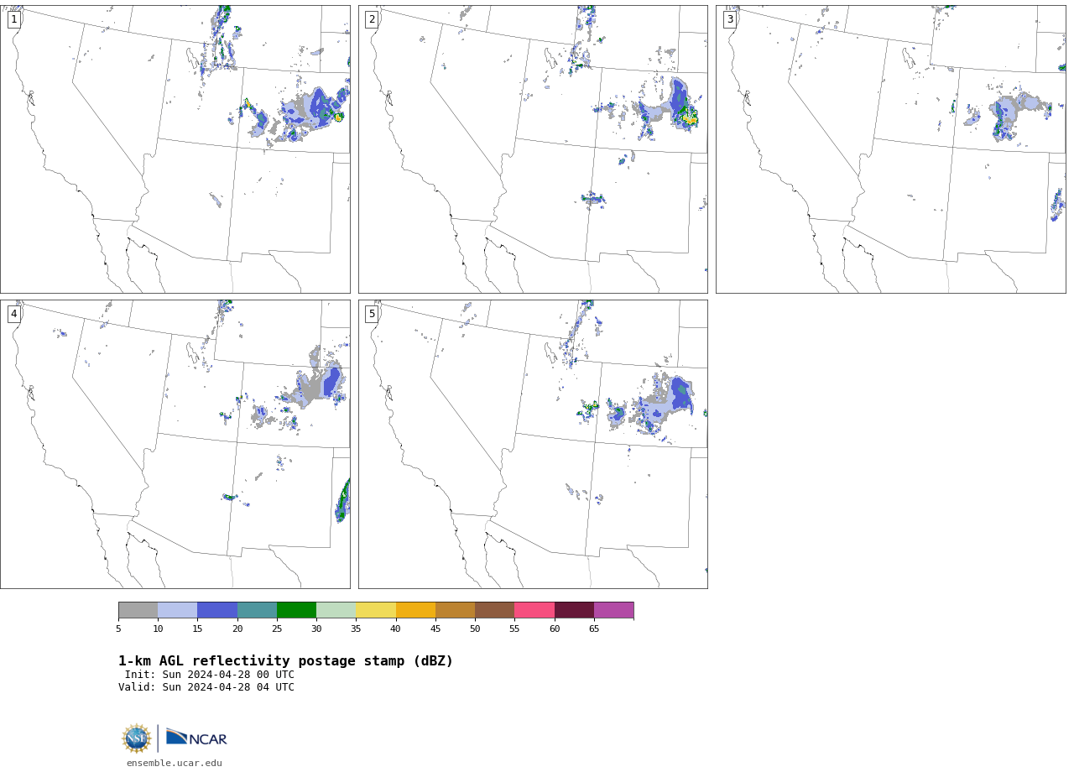Click the 'Valid: Sun 2024-04-28 04 UTC' text

point(206,687)
